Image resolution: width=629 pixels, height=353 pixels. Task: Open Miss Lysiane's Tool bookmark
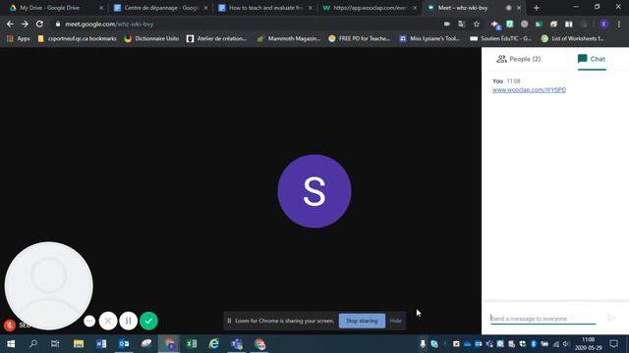[x=429, y=38]
